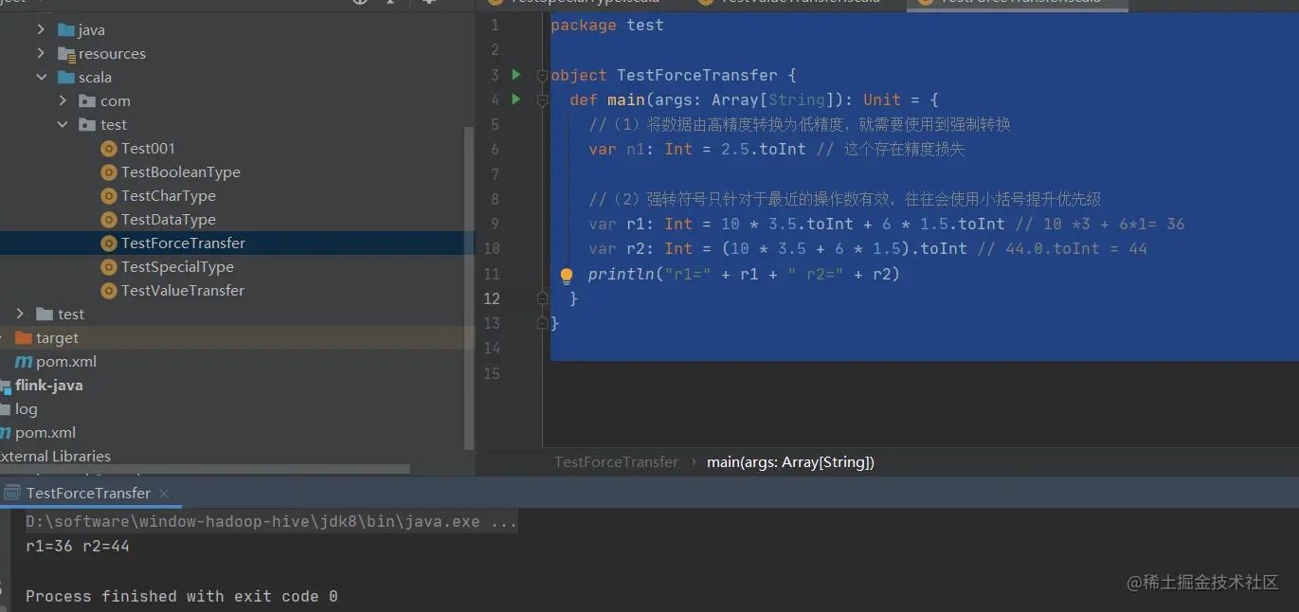The height and width of the screenshot is (612, 1299).
Task: Click the run window icon beside TestForceTransfer tab
Action: click(x=12, y=493)
